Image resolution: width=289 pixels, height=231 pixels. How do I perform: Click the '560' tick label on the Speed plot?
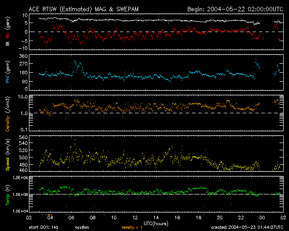coord(23,137)
